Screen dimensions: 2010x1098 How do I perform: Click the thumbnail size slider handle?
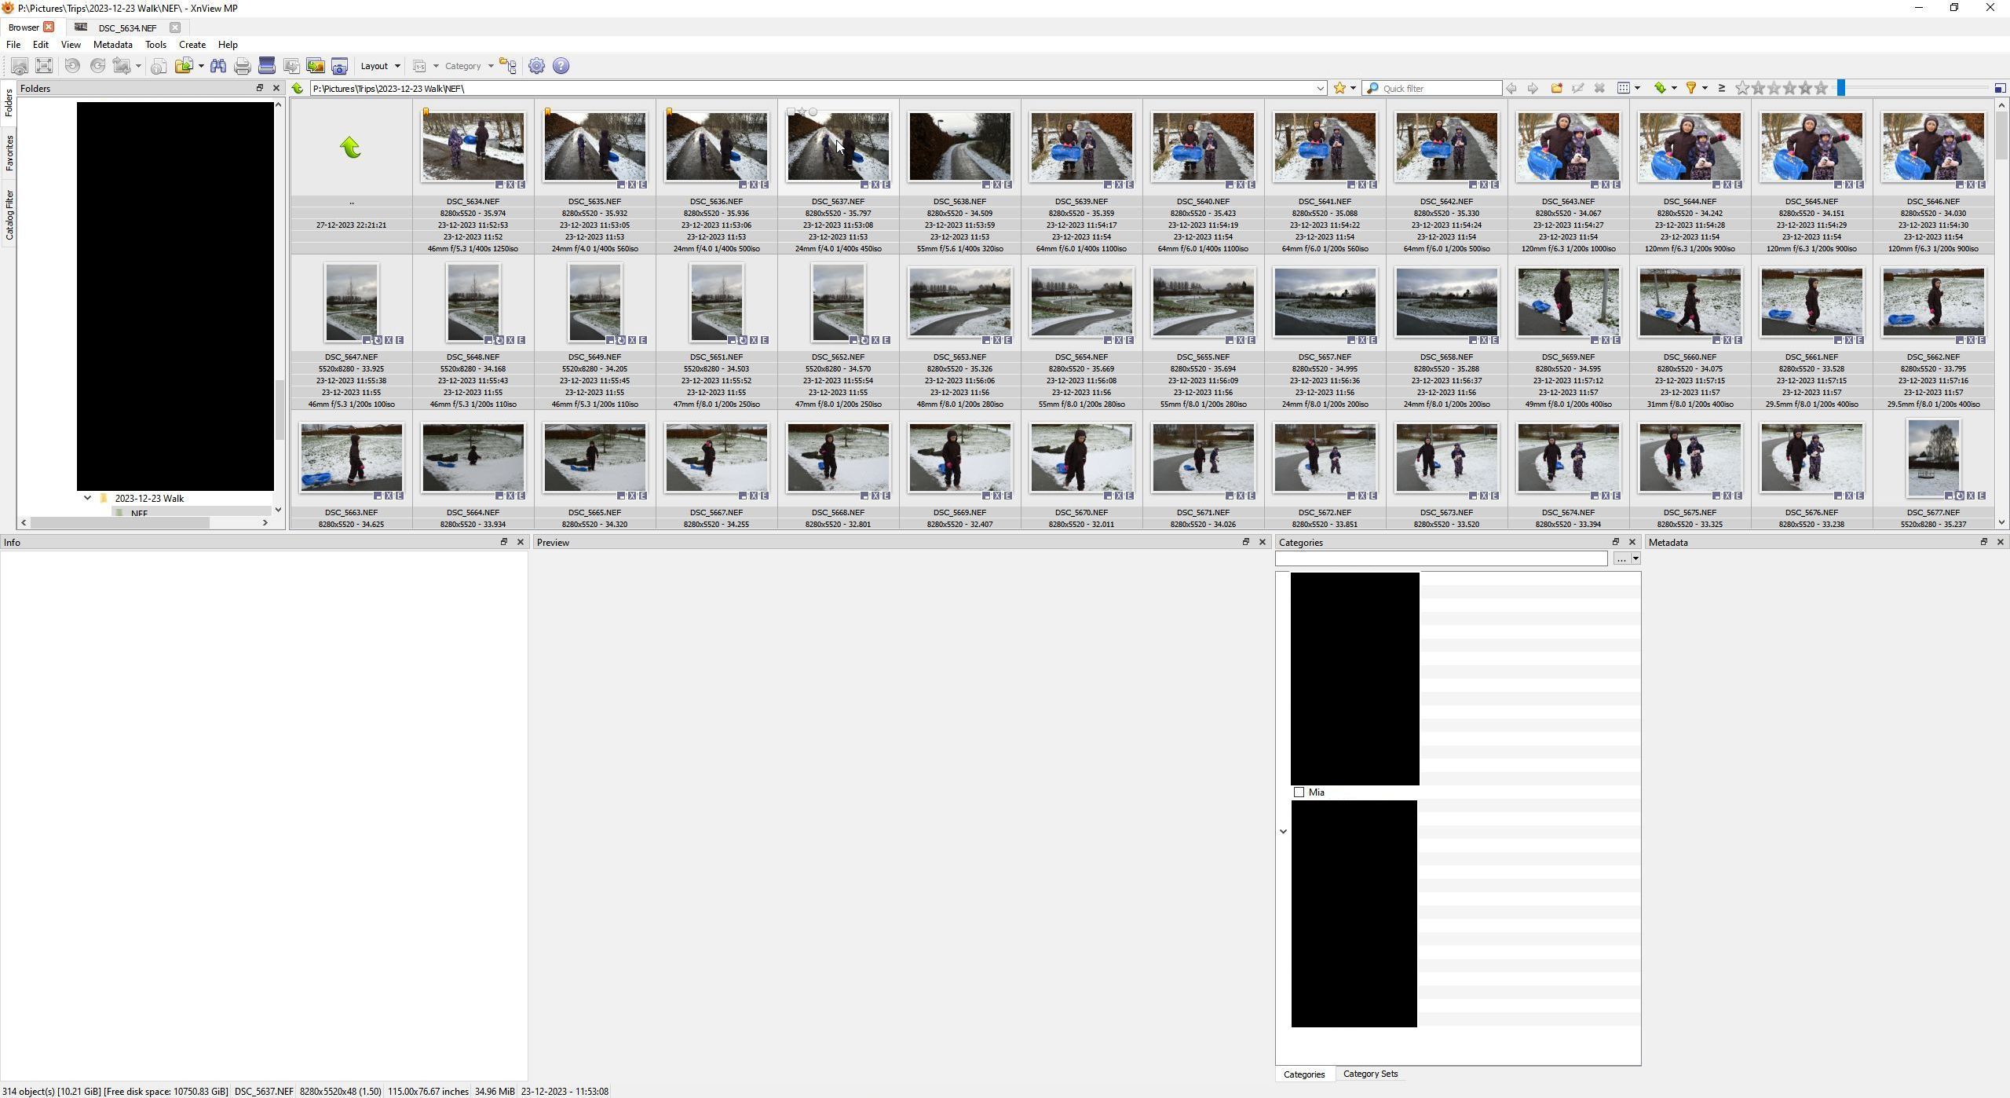pos(1840,88)
